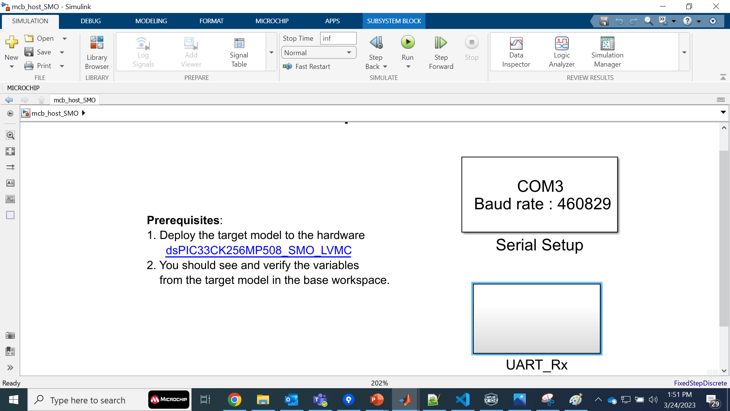Collapse the ribbon toolstrip arrow
The width and height of the screenshot is (730, 411).
(x=723, y=77)
